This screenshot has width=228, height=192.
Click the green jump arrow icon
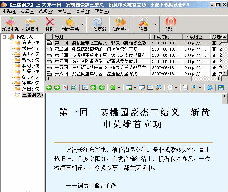click(113, 88)
